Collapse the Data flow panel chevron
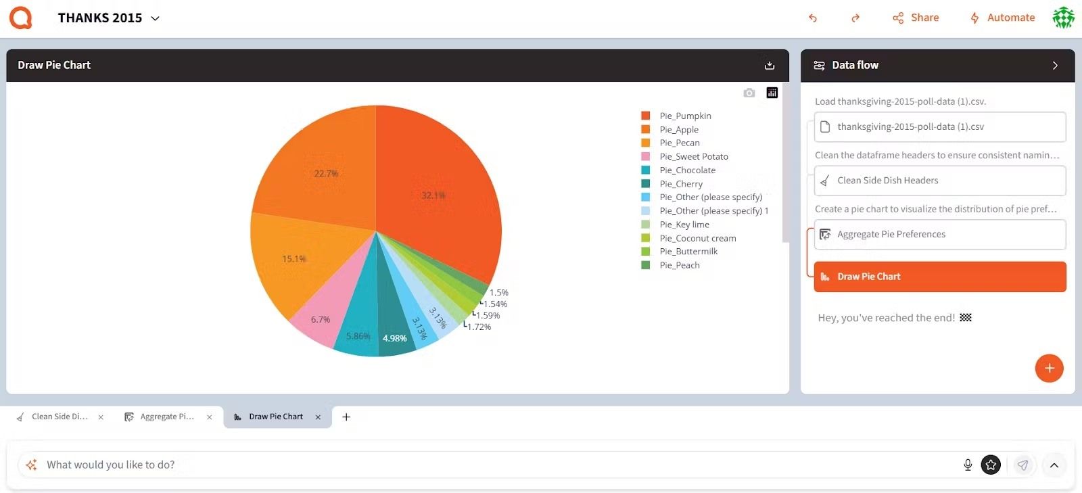Screen dimensions: 1082x493 point(1055,66)
